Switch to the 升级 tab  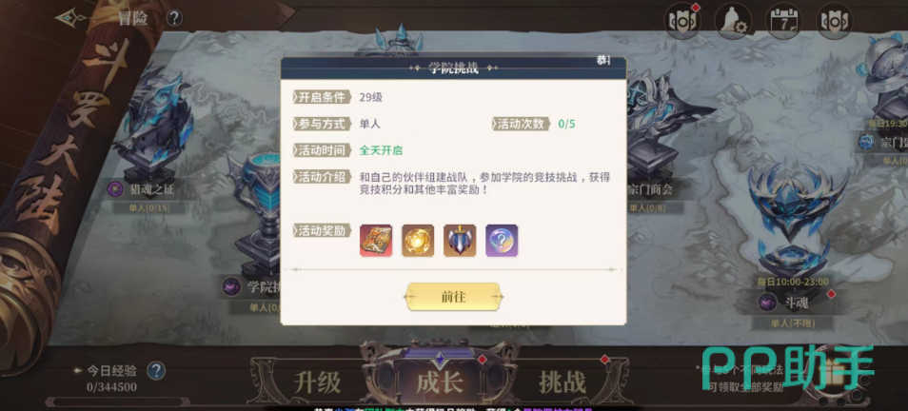(317, 382)
